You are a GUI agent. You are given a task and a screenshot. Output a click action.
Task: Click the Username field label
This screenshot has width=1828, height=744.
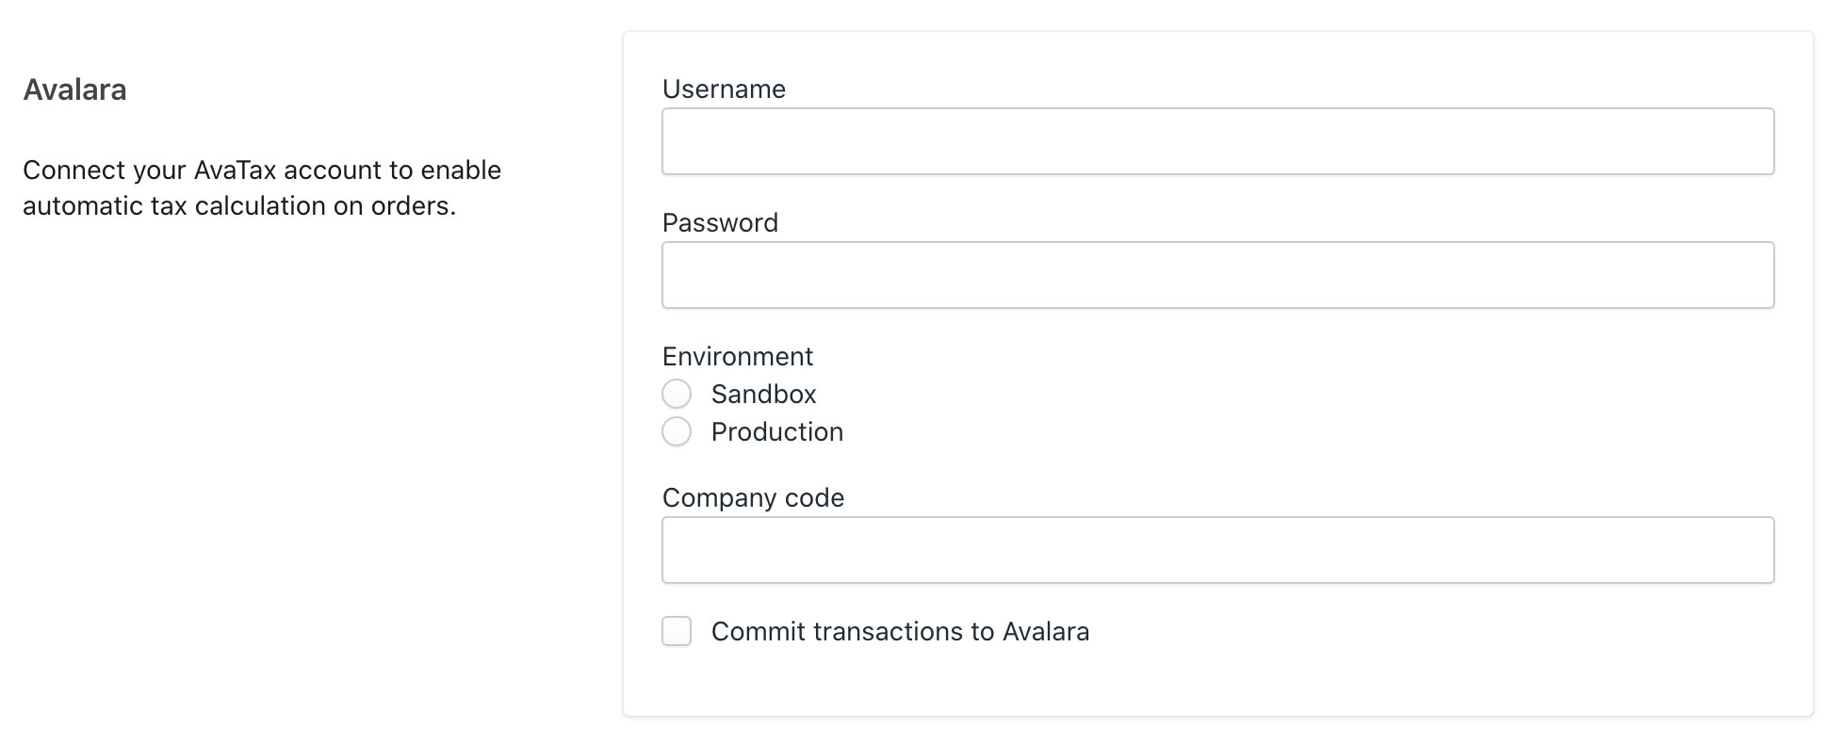click(x=724, y=89)
